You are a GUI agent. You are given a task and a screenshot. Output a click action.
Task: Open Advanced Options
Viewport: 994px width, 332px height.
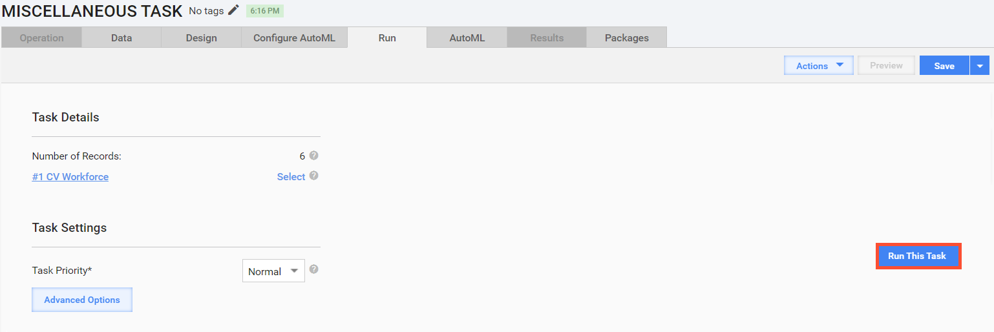(x=82, y=300)
